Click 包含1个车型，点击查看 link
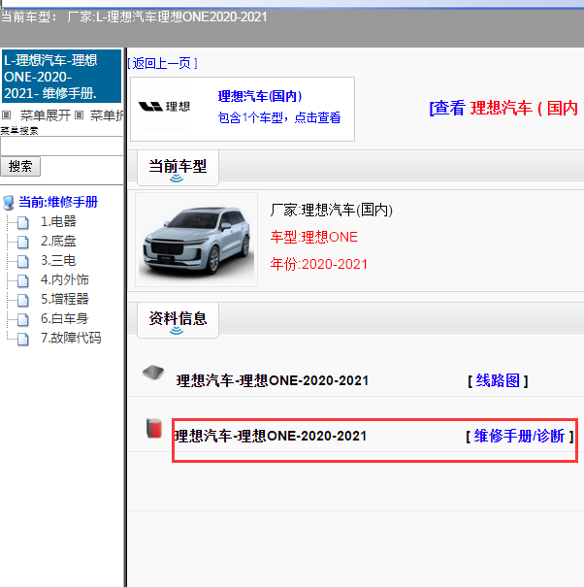Image resolution: width=584 pixels, height=587 pixels. tap(279, 117)
